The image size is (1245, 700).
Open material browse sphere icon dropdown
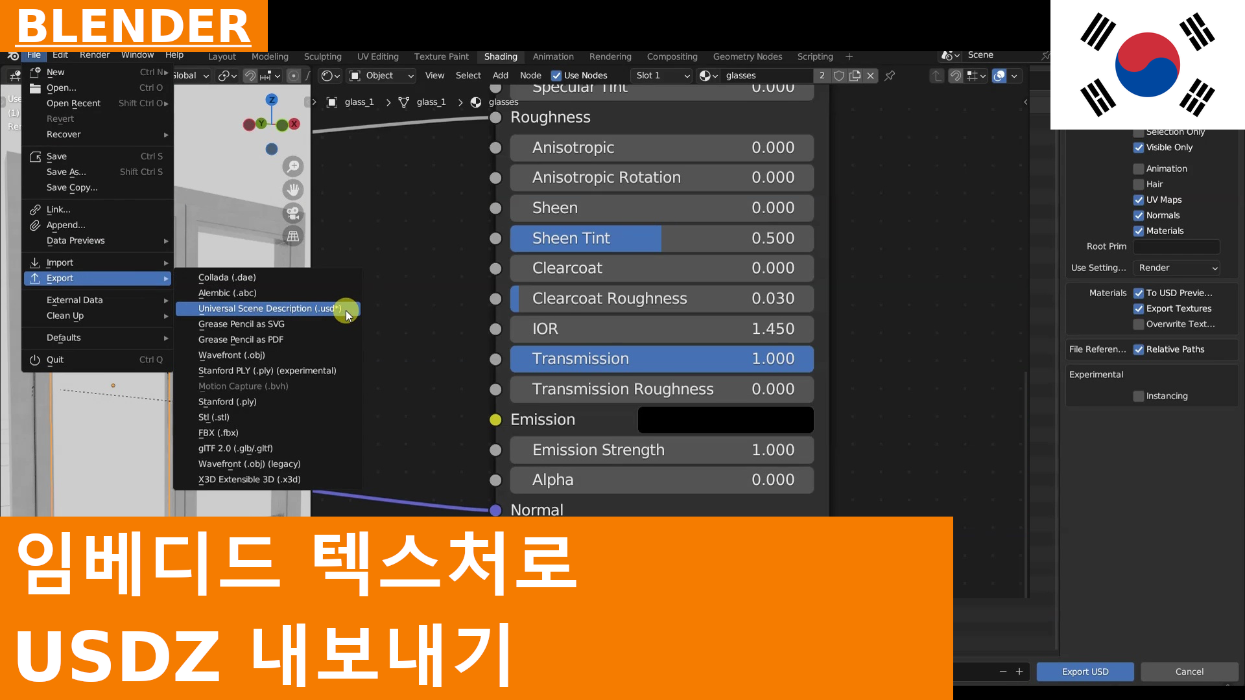pos(709,76)
